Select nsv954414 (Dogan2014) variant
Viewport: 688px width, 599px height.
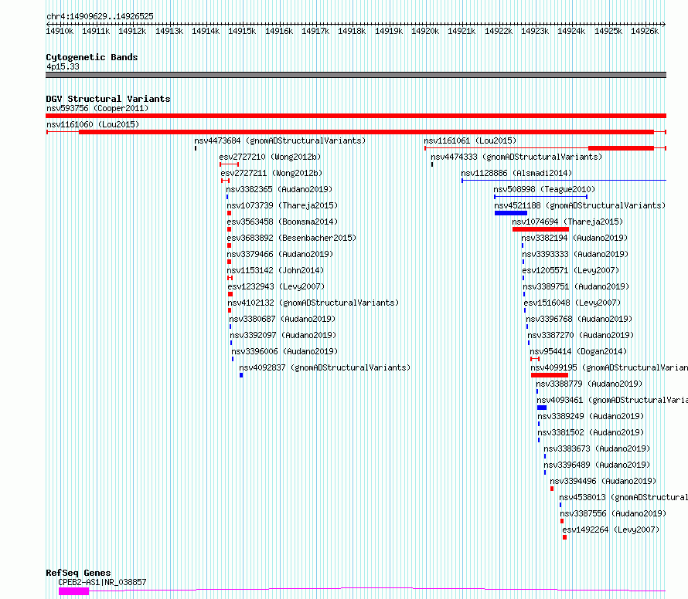point(578,351)
